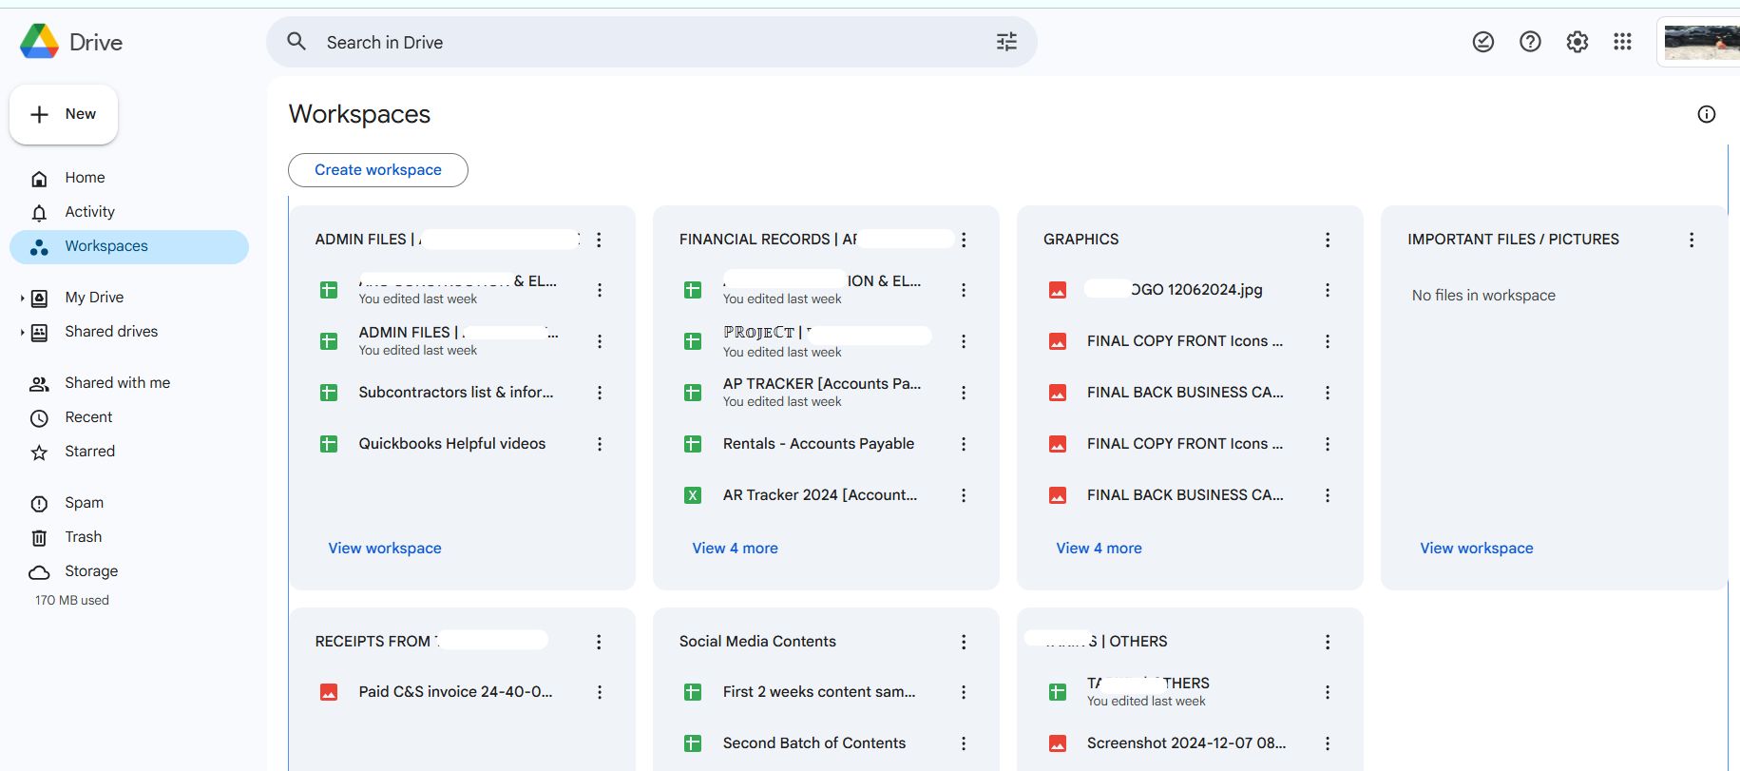
Task: Open advanced search filter options icon
Action: 1006,42
